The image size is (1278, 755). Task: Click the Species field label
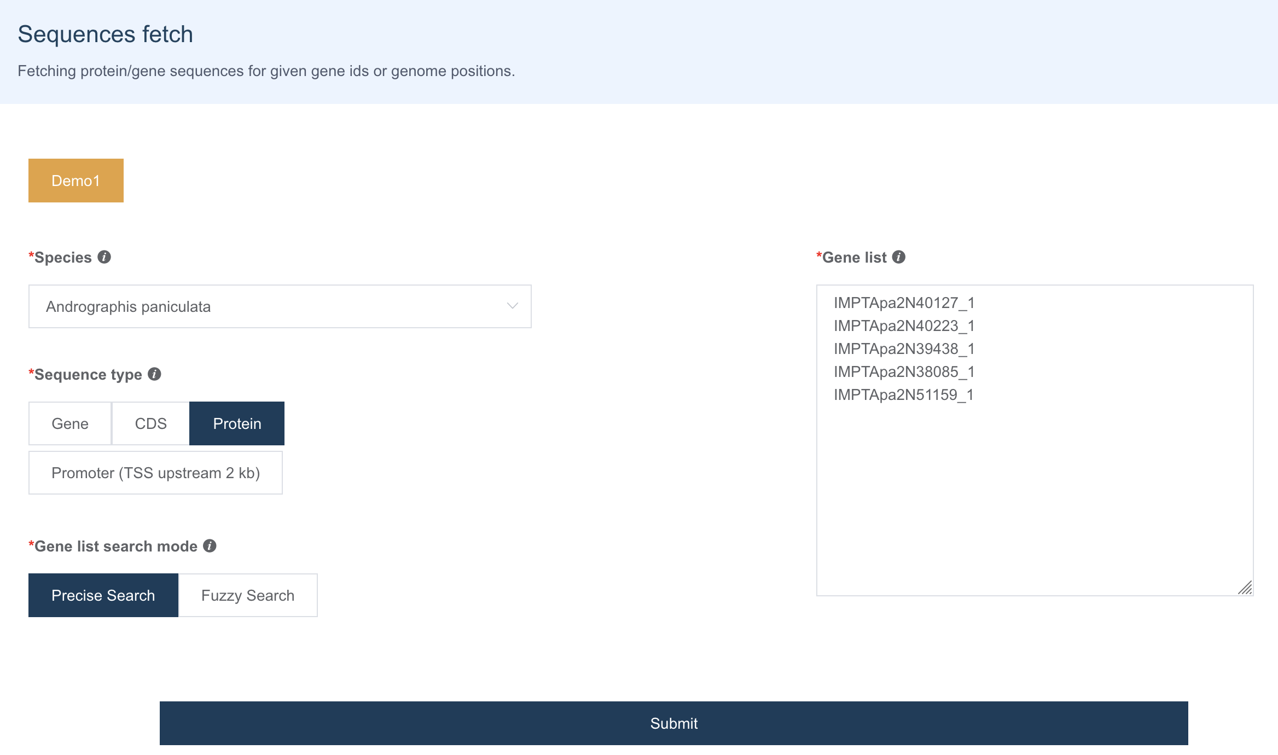click(x=63, y=257)
